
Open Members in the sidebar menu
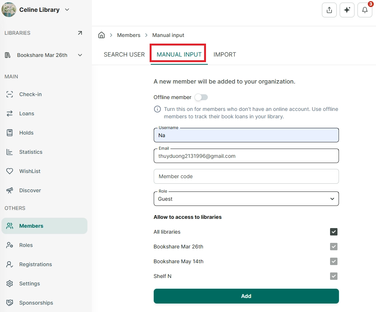coord(44,226)
